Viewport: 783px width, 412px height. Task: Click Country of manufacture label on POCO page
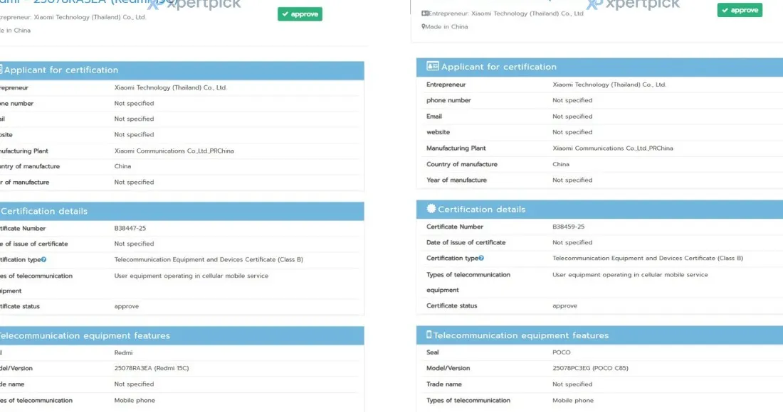pyautogui.click(x=462, y=164)
